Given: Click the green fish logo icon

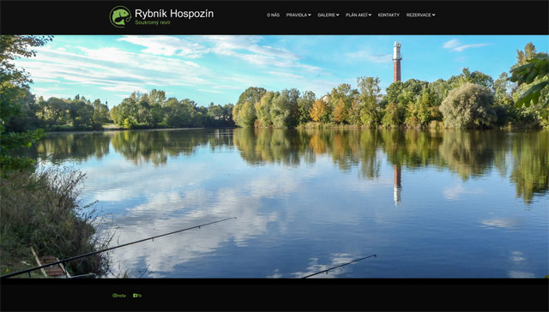Looking at the screenshot, I should pyautogui.click(x=120, y=16).
